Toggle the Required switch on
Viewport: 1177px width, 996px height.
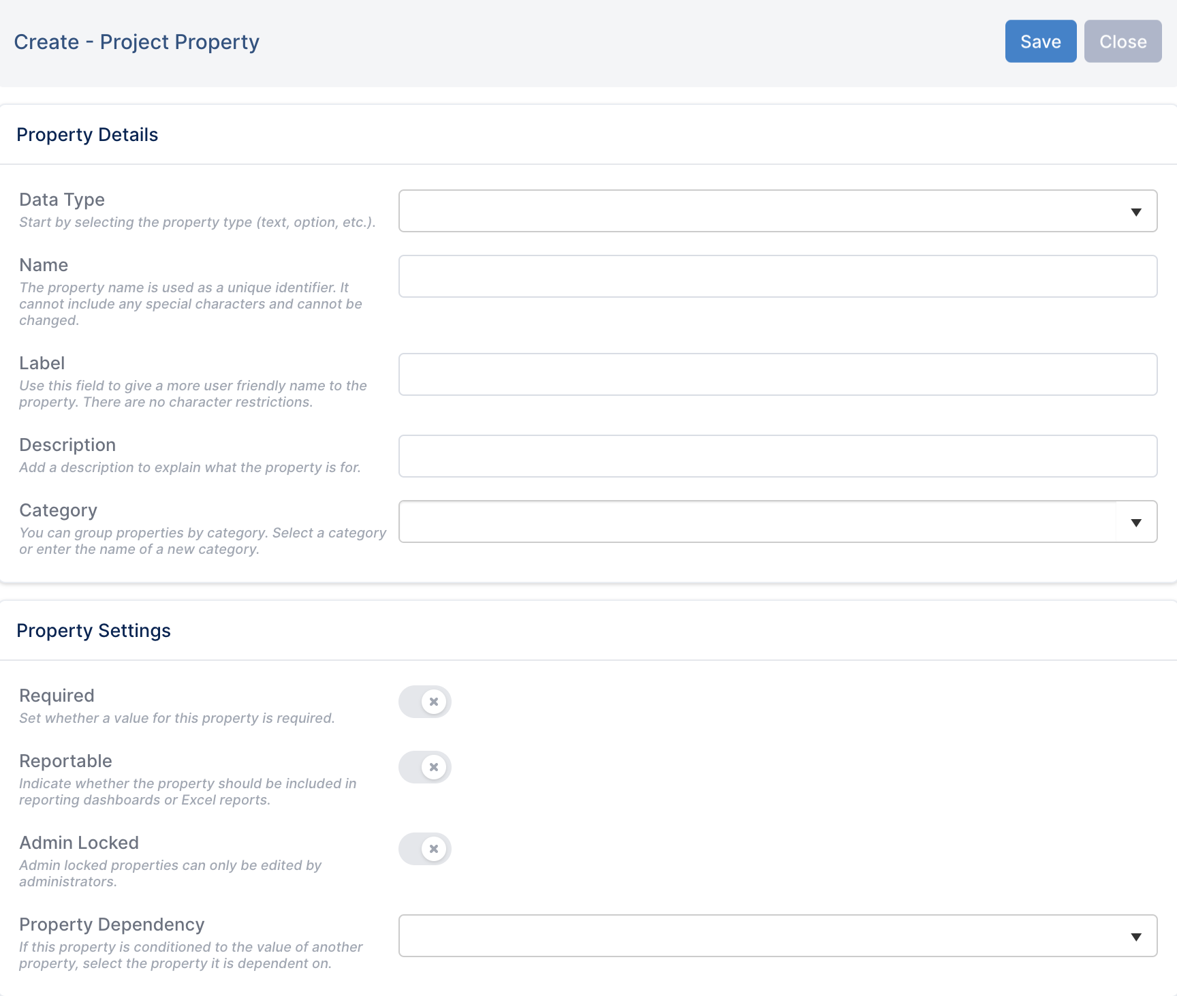point(425,702)
